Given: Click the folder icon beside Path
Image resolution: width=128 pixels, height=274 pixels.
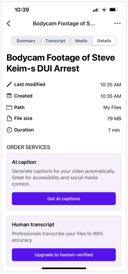Looking at the screenshot, I should [x=9, y=107].
